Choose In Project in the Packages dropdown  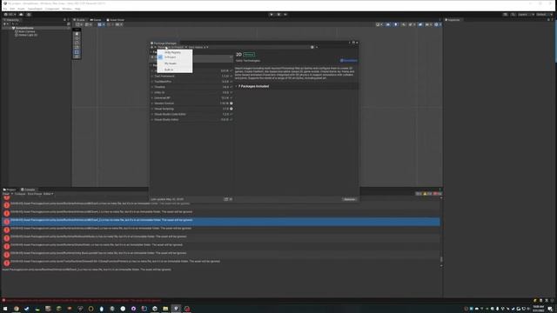[x=171, y=57]
